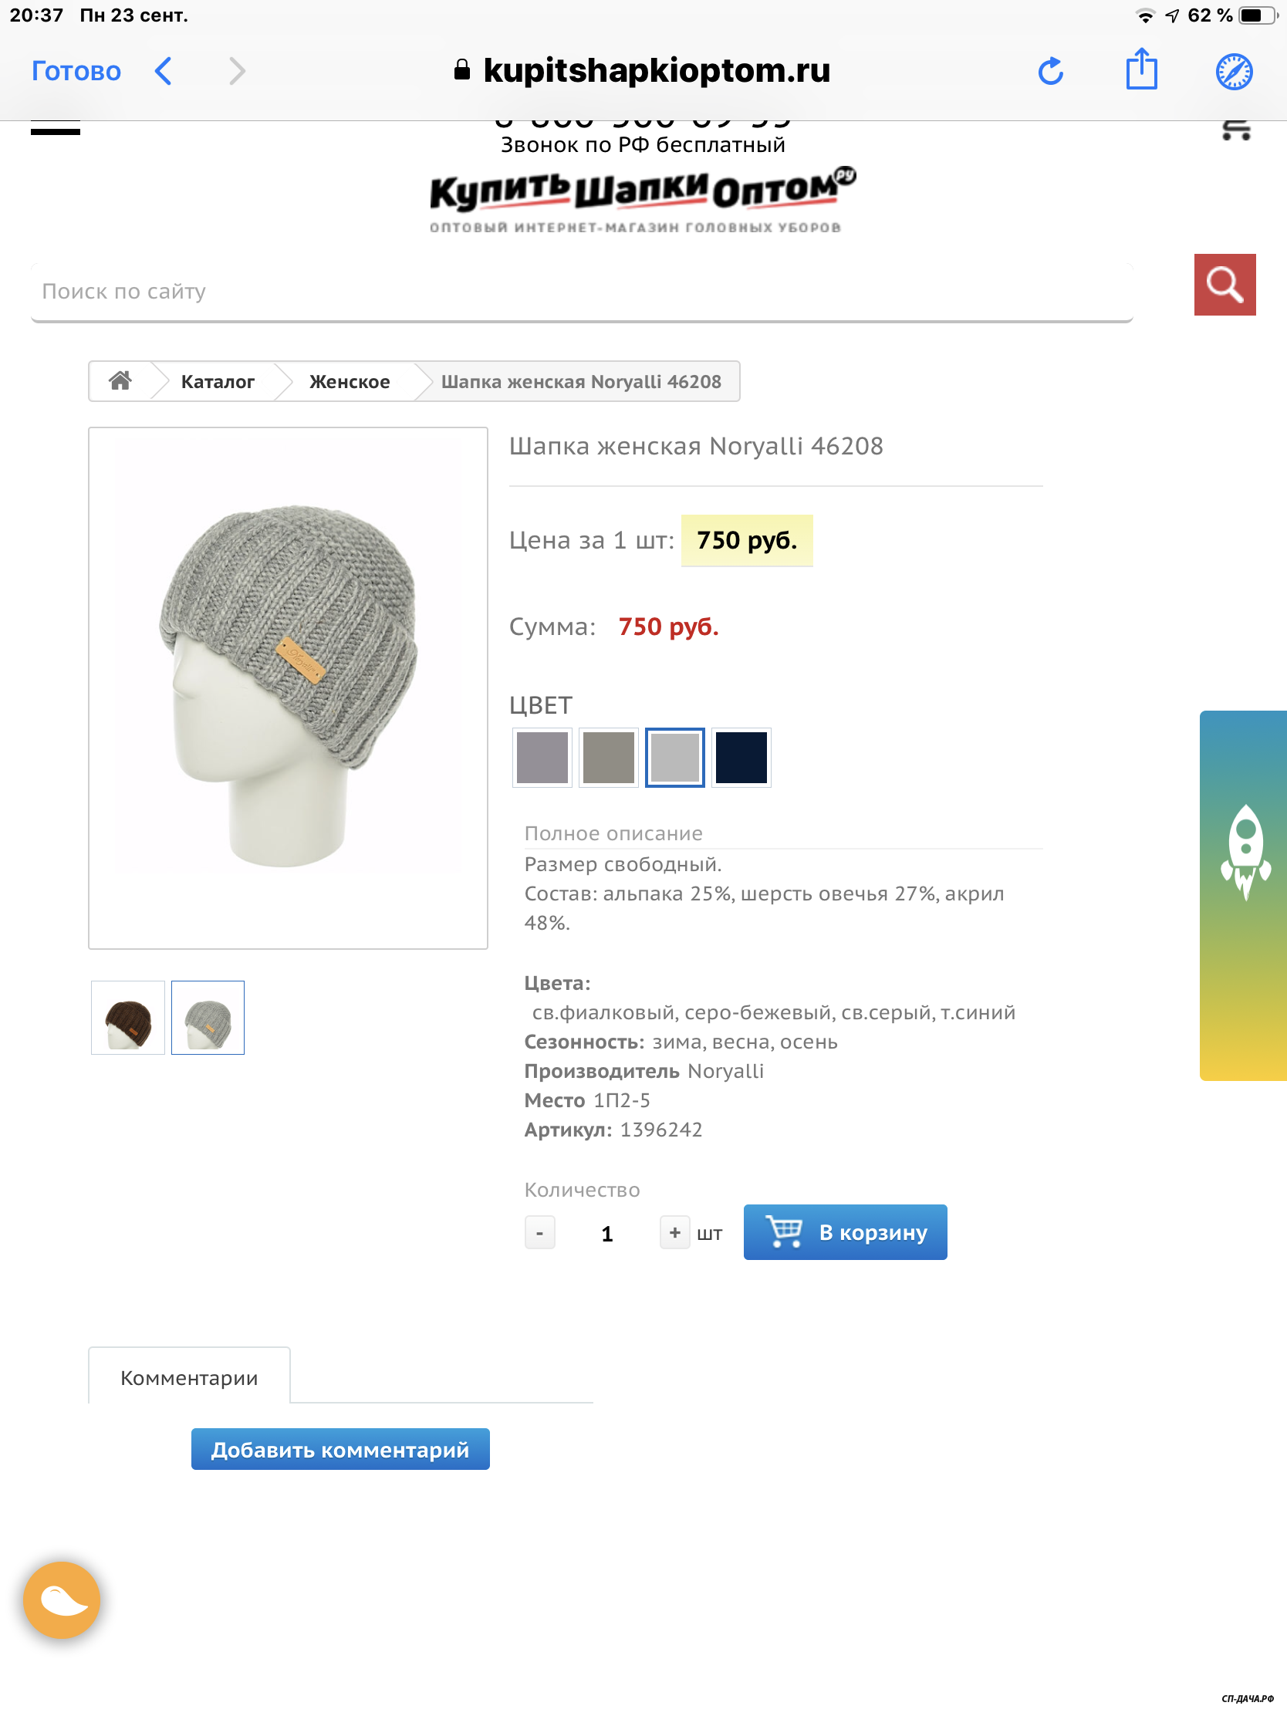Open the rocket side panel
This screenshot has height=1716, width=1287.
(x=1245, y=895)
